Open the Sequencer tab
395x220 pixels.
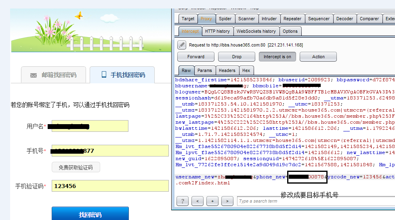319,19
